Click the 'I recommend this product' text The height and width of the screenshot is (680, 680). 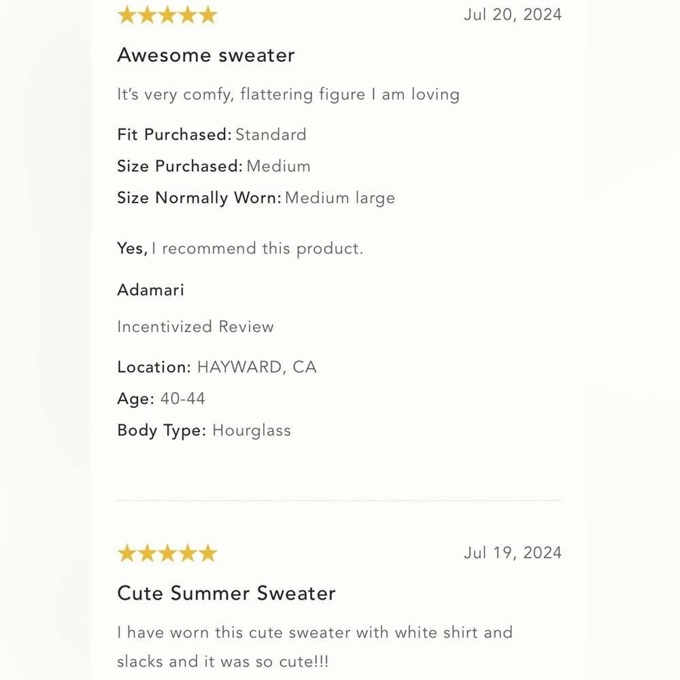click(x=257, y=248)
